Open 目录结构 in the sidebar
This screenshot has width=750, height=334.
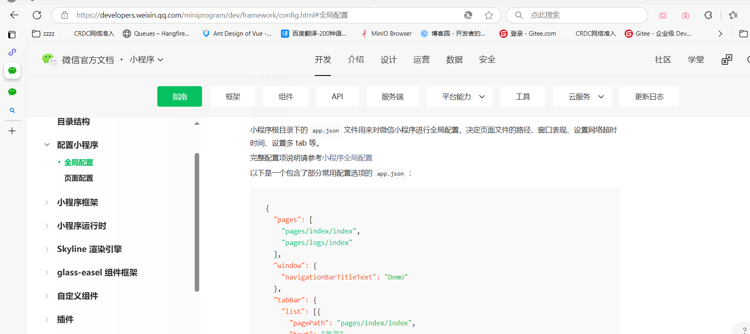click(x=74, y=121)
